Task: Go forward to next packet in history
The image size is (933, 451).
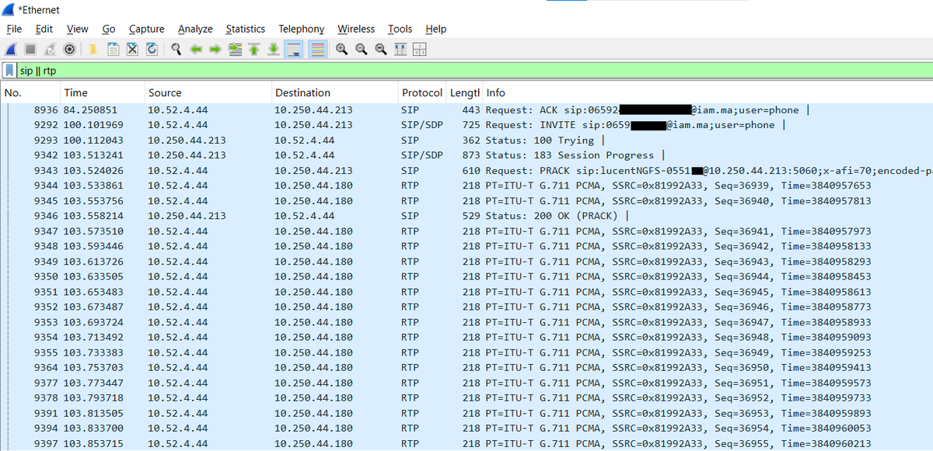Action: (x=215, y=49)
